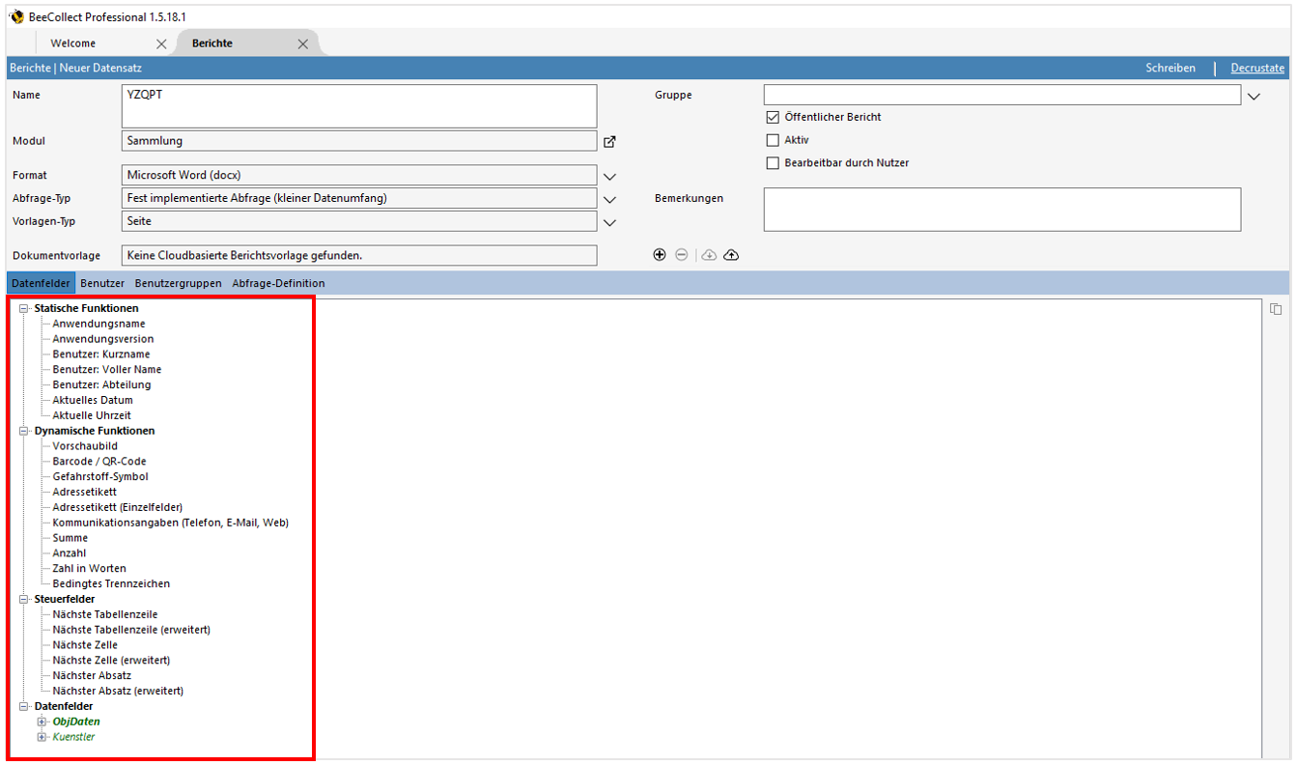Click the add document template plus icon

click(660, 254)
